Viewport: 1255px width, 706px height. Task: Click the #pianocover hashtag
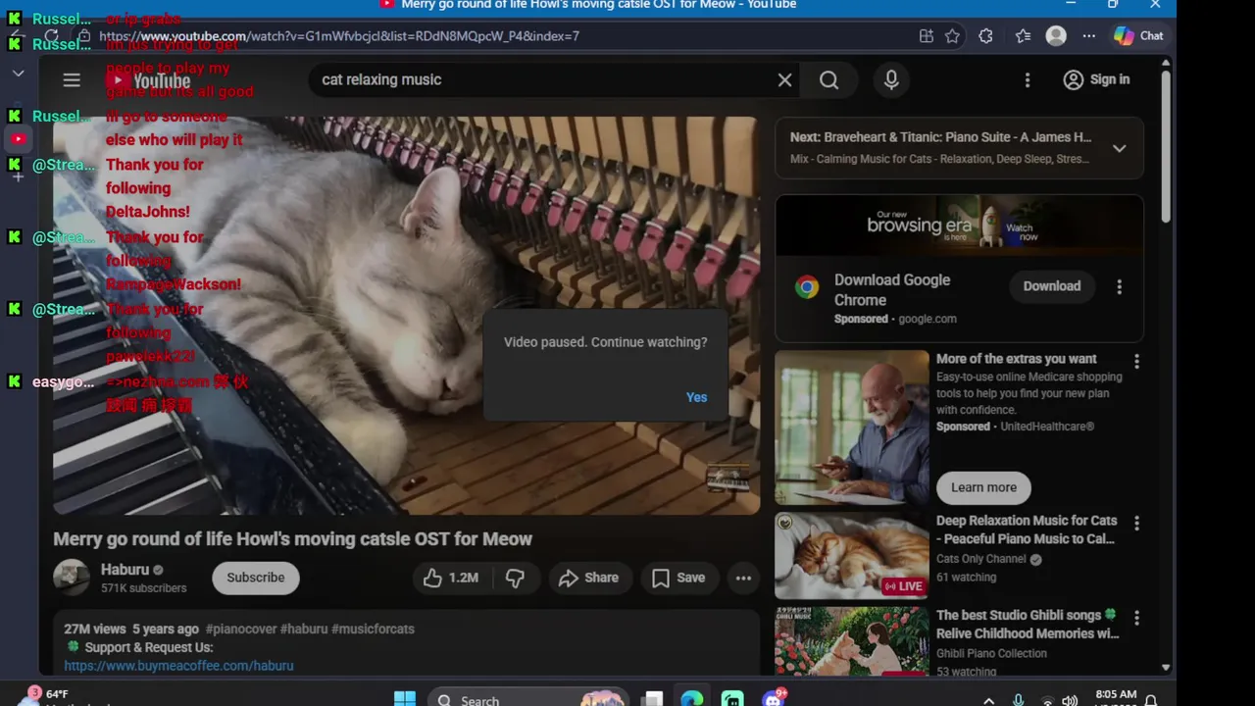[x=239, y=629]
